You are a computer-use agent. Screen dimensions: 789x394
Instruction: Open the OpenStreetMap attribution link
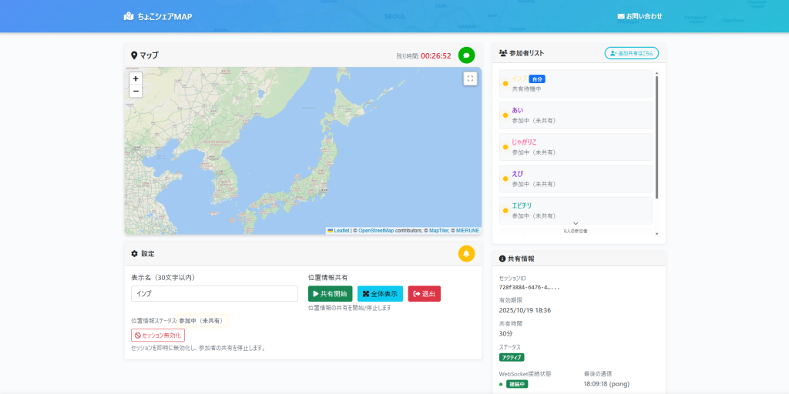[x=375, y=230]
